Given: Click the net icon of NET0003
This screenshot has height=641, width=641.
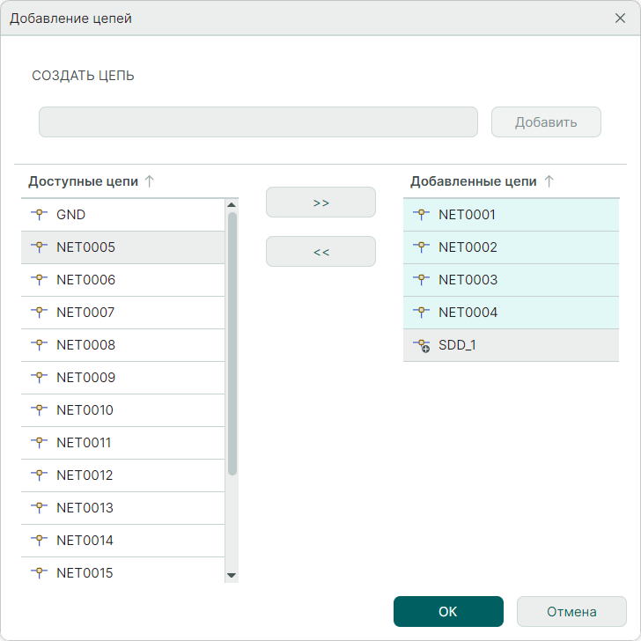Looking at the screenshot, I should click(420, 279).
